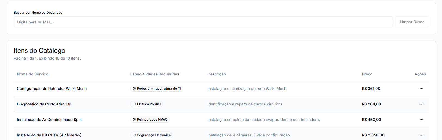Expand actions for Instalação de Ar Condicionado Split
Image resolution: width=442 pixels, height=140 pixels.
tap(421, 120)
